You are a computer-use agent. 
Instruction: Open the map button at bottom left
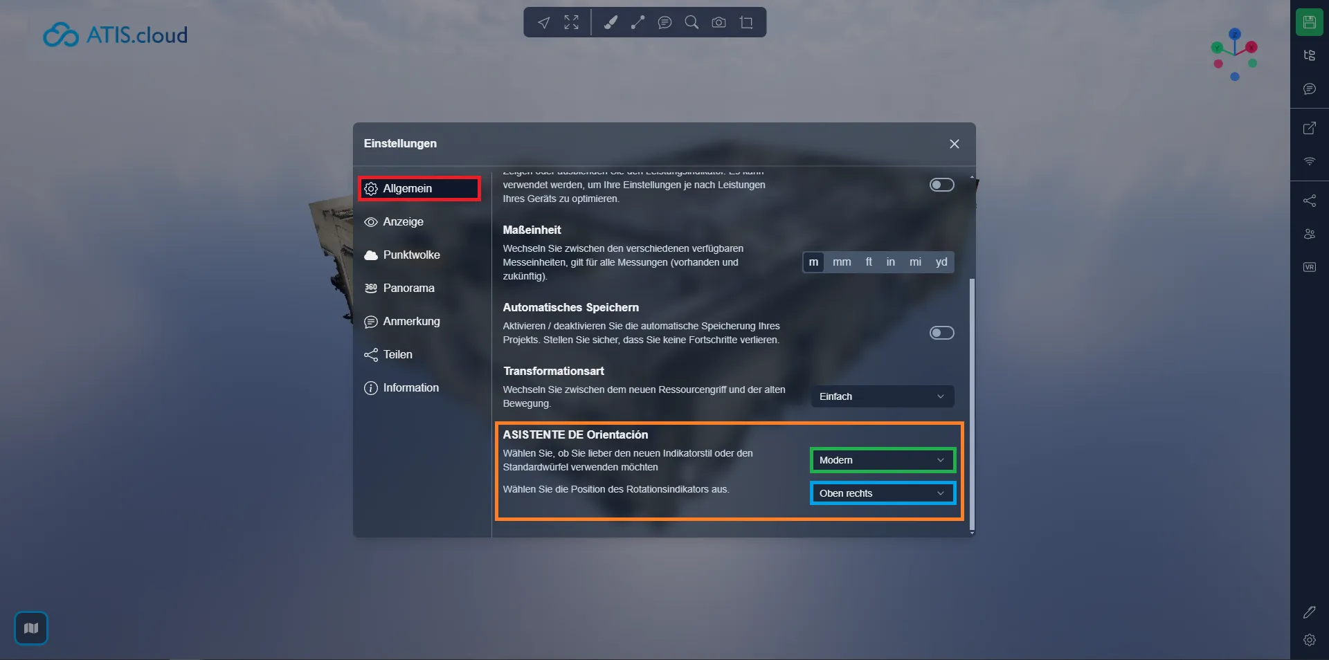pyautogui.click(x=31, y=628)
